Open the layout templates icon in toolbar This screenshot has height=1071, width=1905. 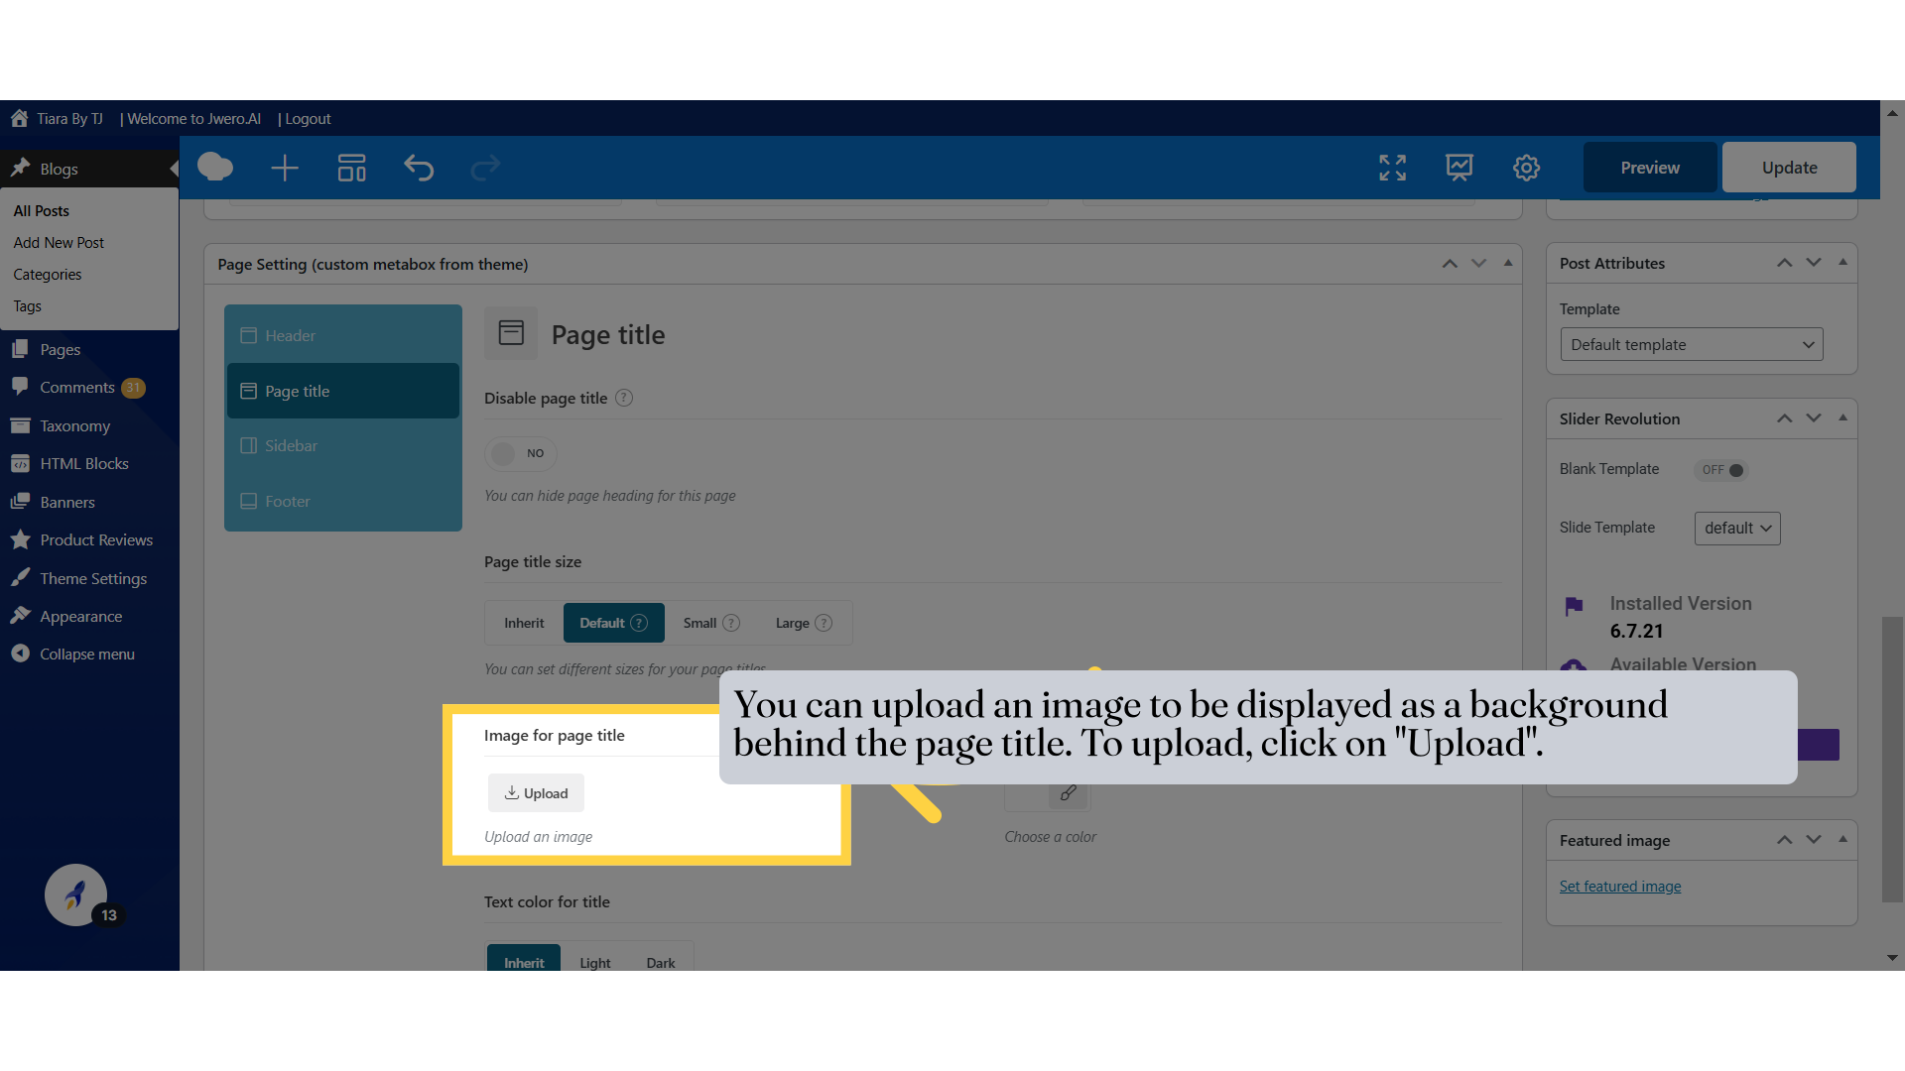tap(351, 168)
